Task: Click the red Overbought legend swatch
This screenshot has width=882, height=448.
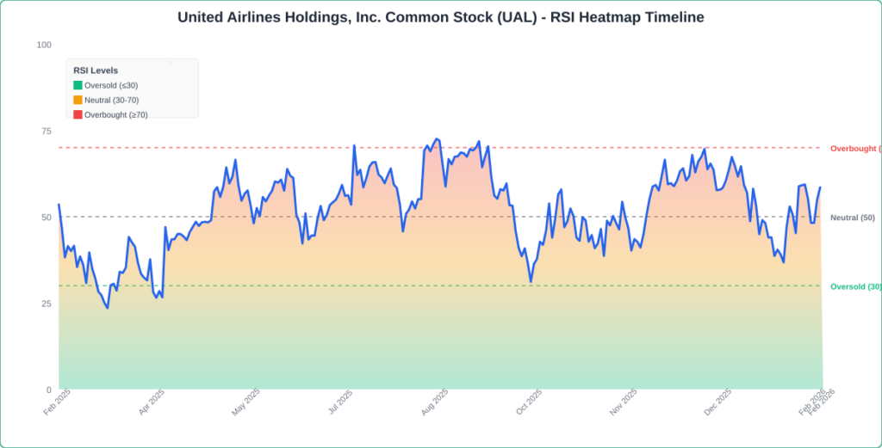Action: pyautogui.click(x=78, y=114)
